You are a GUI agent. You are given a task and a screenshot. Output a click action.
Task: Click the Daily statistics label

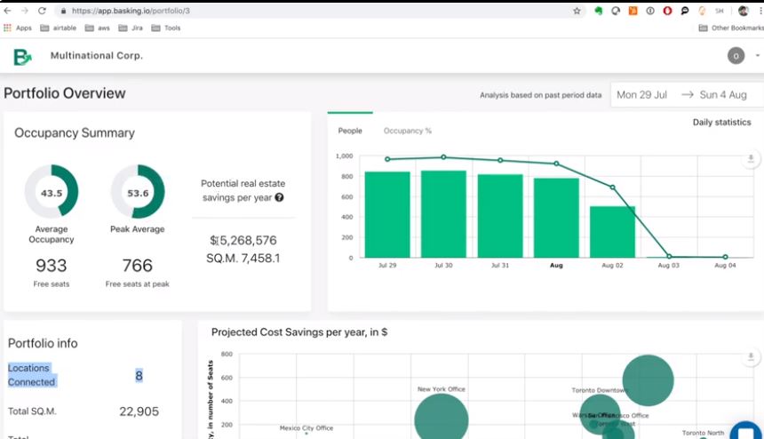[x=721, y=123]
